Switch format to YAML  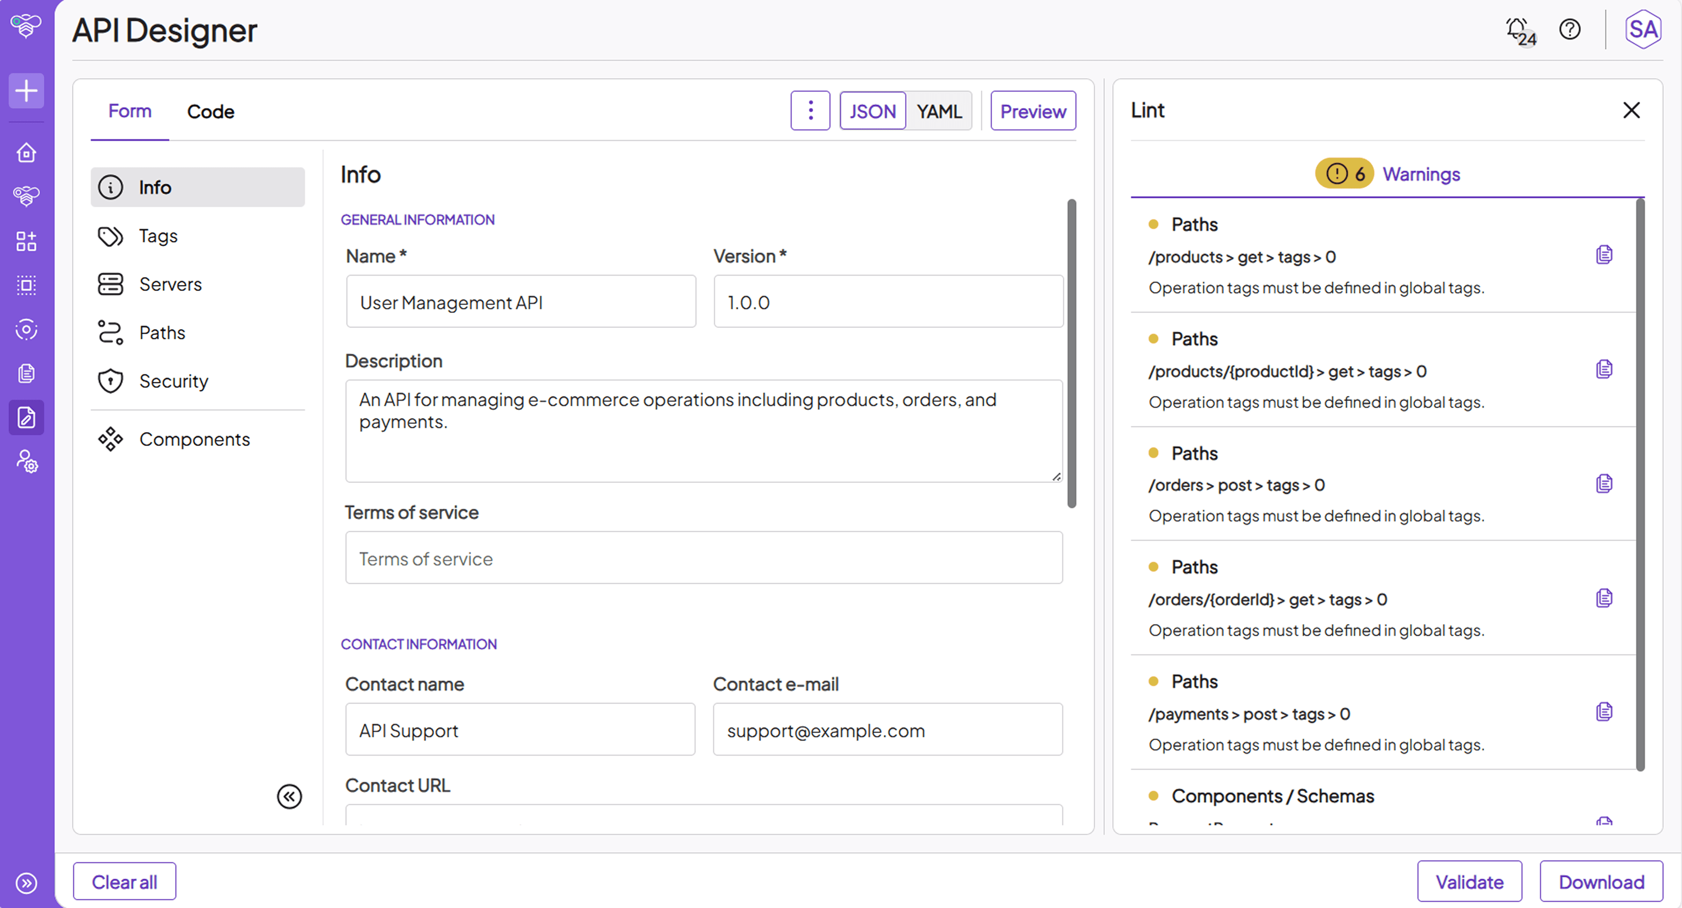[939, 111]
